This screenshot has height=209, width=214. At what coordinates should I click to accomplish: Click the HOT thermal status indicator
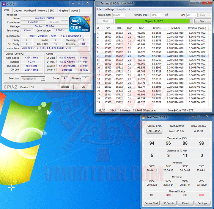tap(202, 195)
